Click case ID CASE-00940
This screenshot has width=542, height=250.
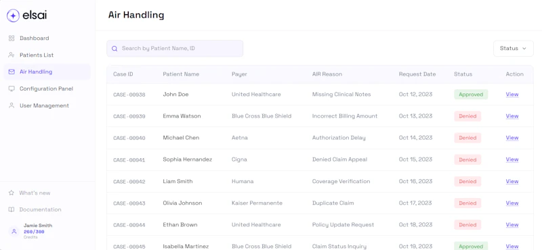(x=129, y=138)
